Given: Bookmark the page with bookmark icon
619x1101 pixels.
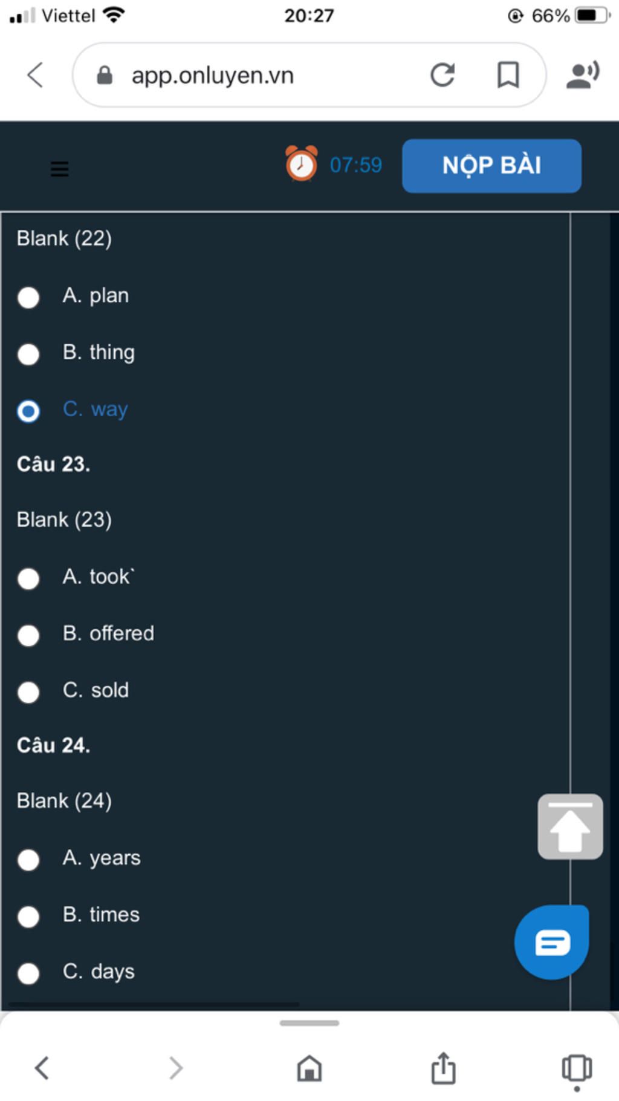Looking at the screenshot, I should click(x=508, y=75).
